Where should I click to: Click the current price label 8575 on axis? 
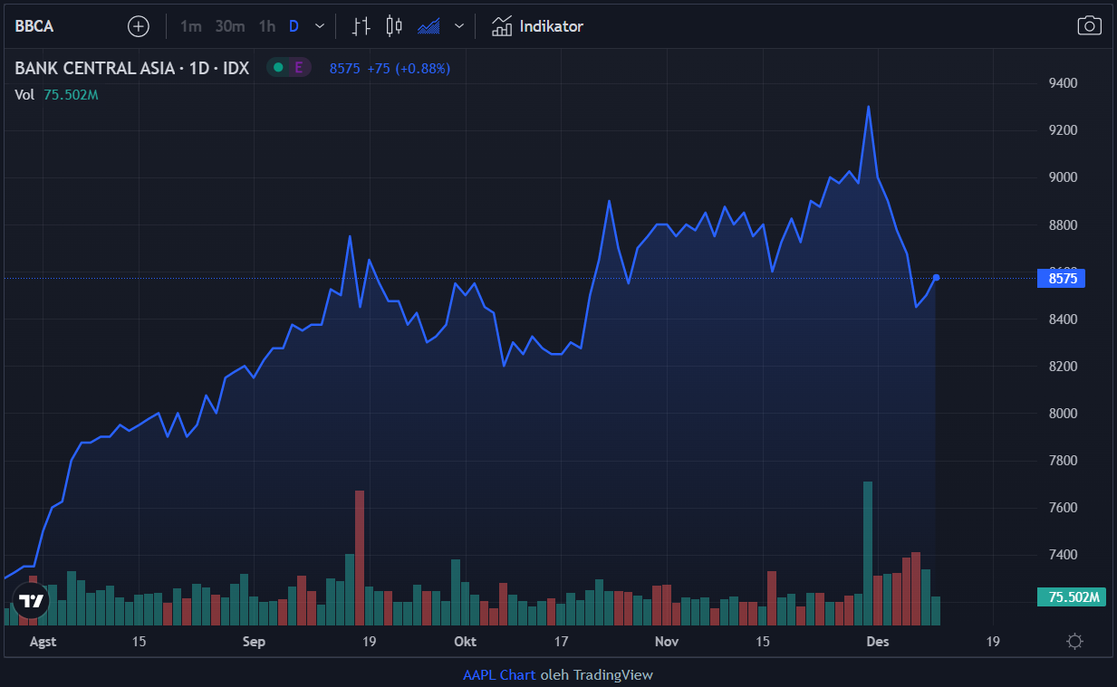1062,279
